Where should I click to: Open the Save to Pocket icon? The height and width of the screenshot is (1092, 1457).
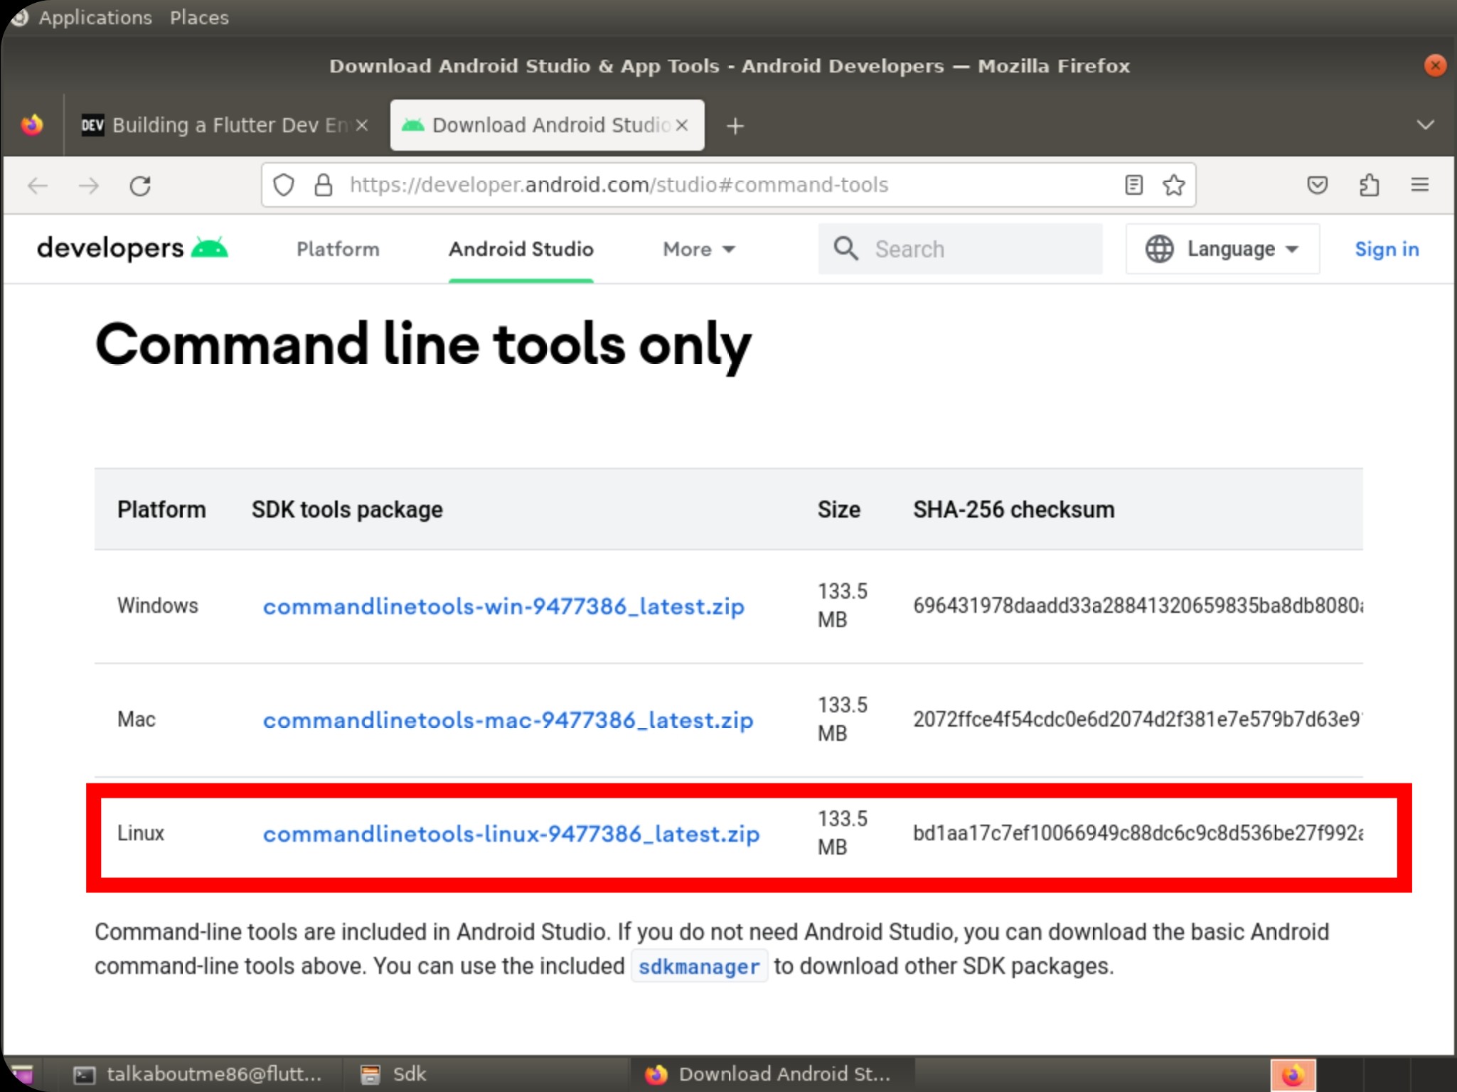pyautogui.click(x=1317, y=186)
